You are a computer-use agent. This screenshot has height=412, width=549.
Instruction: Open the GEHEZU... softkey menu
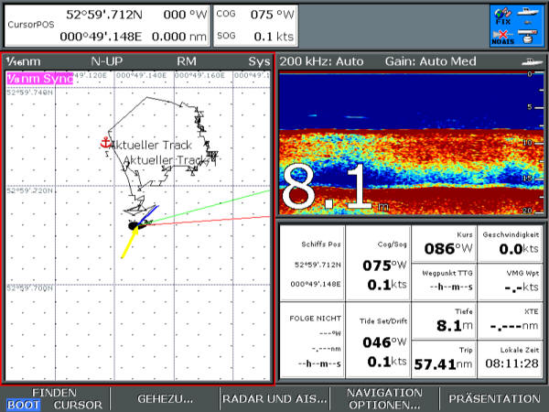click(x=165, y=398)
